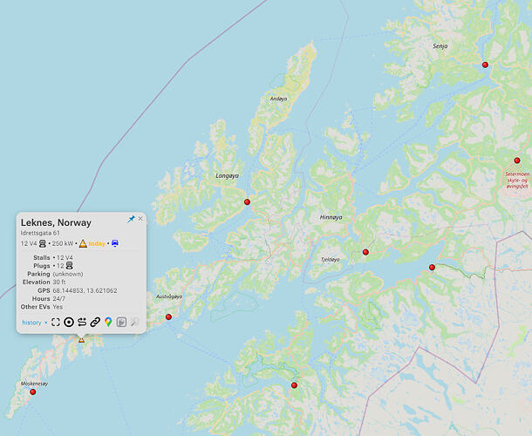Click the orange construction cone icon
Image resolution: width=532 pixels, height=436 pixels.
tap(83, 243)
